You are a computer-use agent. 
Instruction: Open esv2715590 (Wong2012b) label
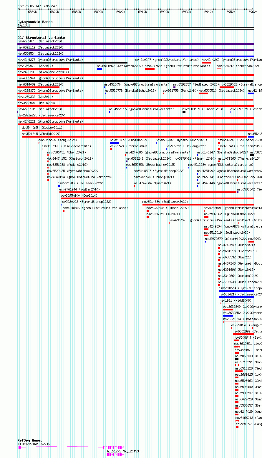click(x=58, y=140)
